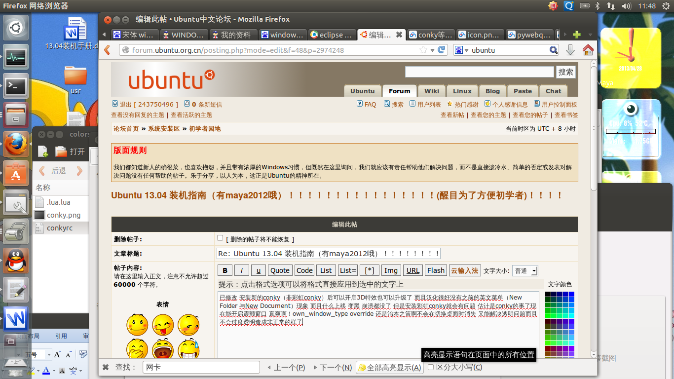Close the find bar

106,367
